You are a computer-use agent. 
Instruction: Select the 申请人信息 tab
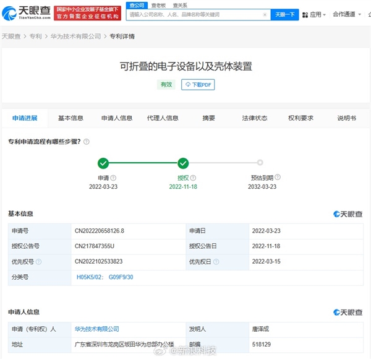click(x=117, y=118)
